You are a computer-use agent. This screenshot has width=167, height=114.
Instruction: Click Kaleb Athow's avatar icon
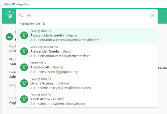pyautogui.click(x=24, y=99)
